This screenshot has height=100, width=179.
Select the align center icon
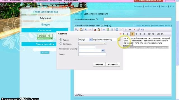[136, 34]
